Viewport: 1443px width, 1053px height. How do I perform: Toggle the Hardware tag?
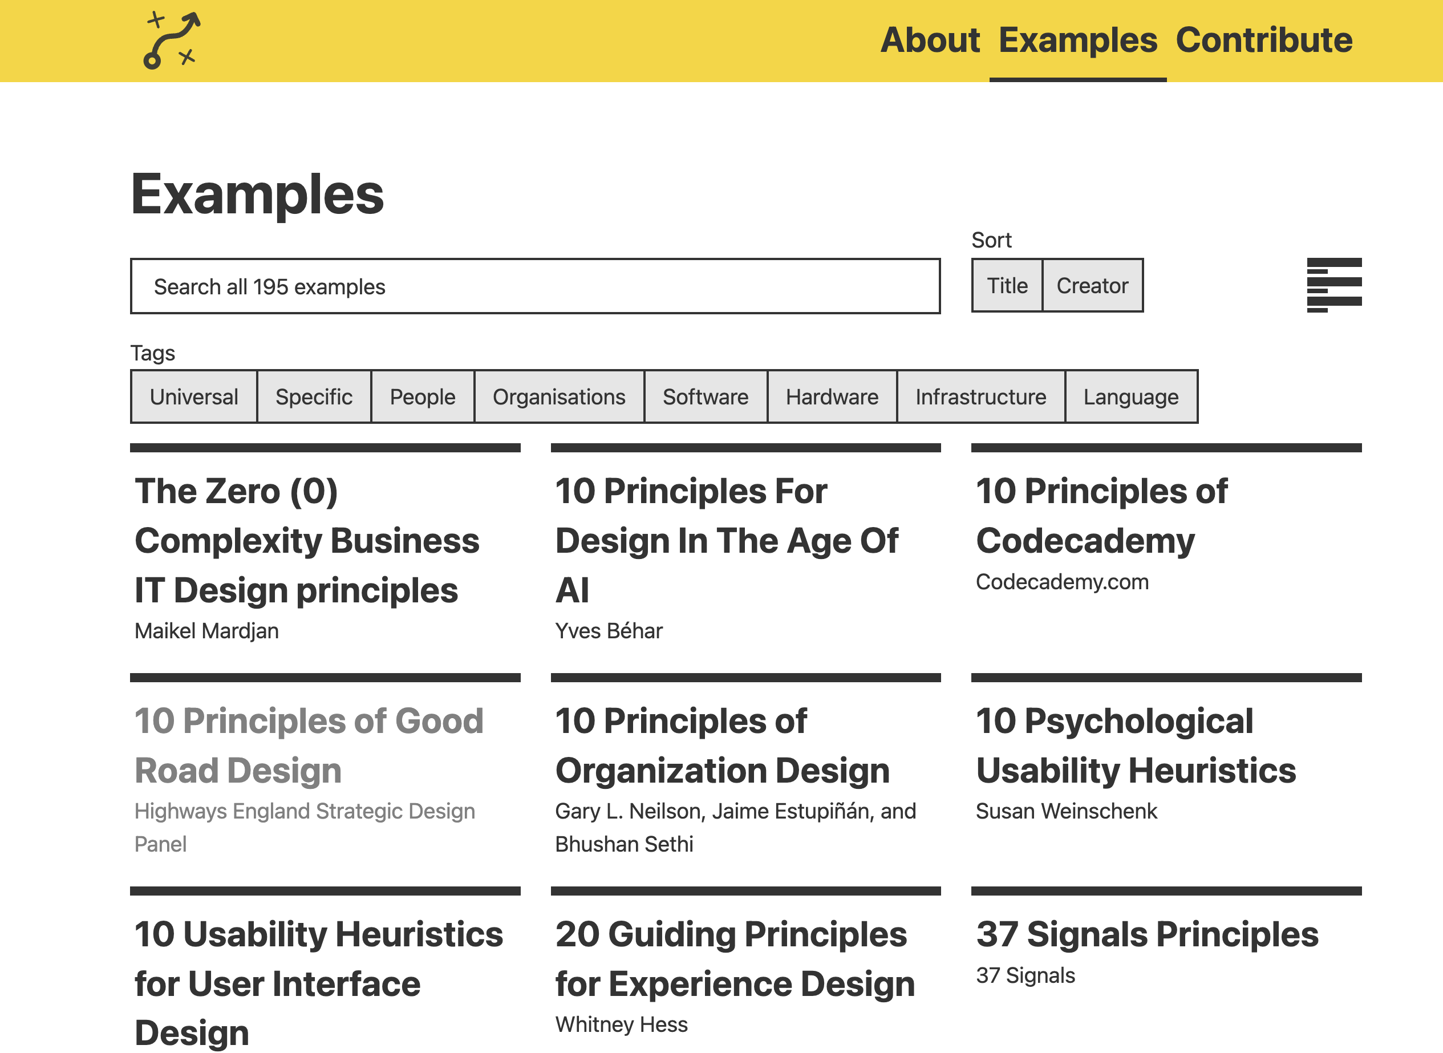[832, 396]
